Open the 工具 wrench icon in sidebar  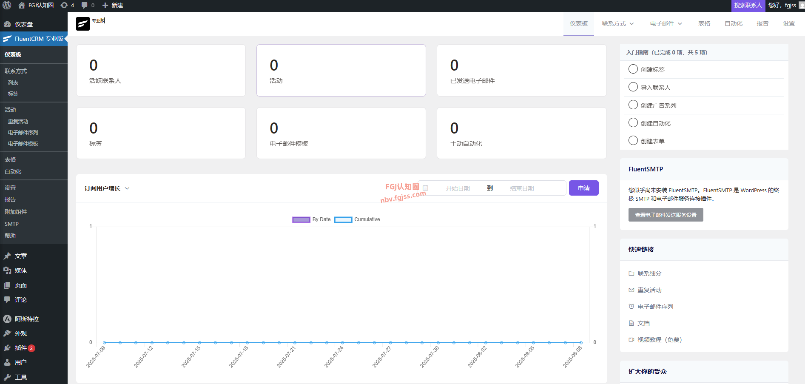click(x=7, y=377)
